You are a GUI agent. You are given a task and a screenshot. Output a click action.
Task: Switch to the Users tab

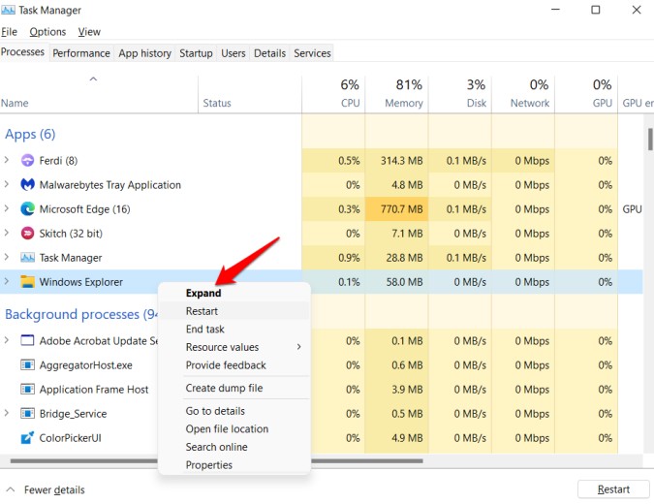point(234,53)
